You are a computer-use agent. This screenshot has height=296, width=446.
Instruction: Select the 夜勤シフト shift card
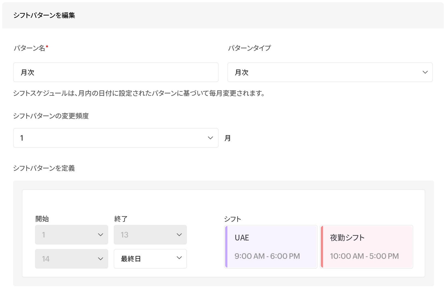coord(366,246)
